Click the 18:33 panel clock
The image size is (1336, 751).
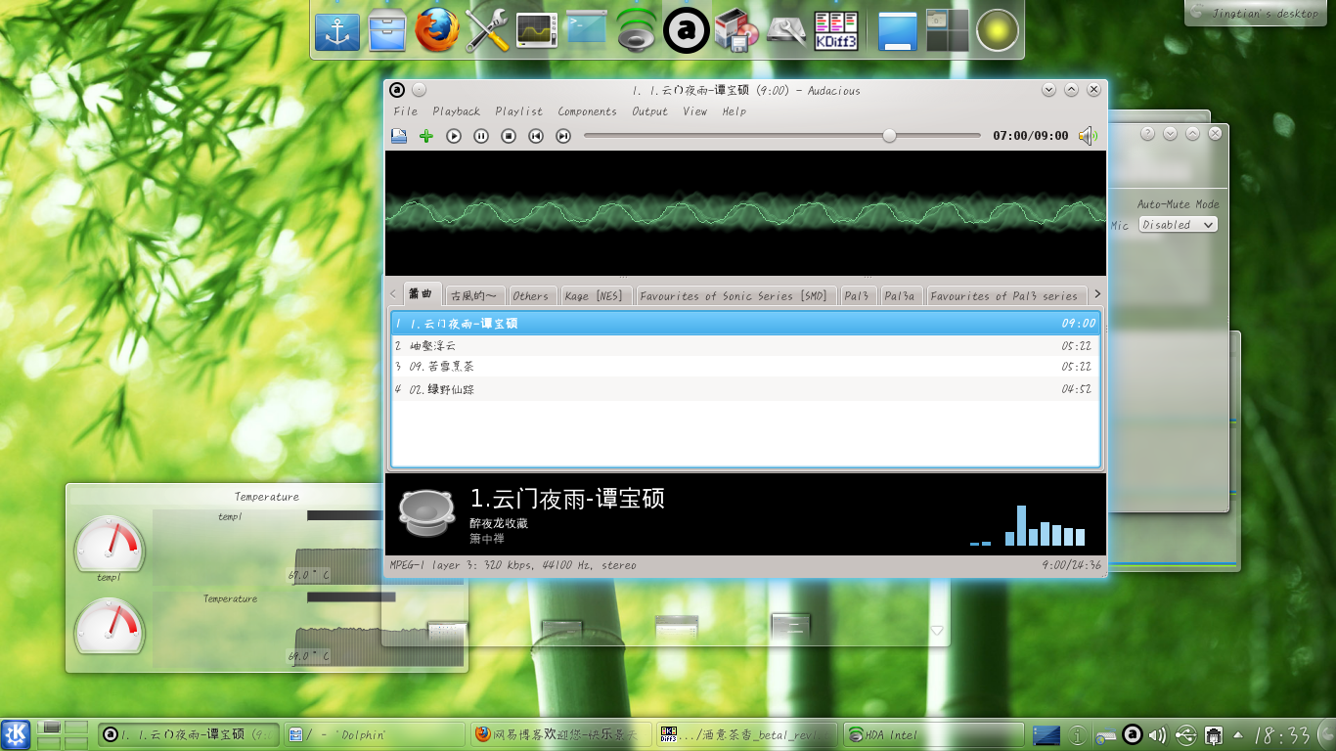pos(1282,734)
